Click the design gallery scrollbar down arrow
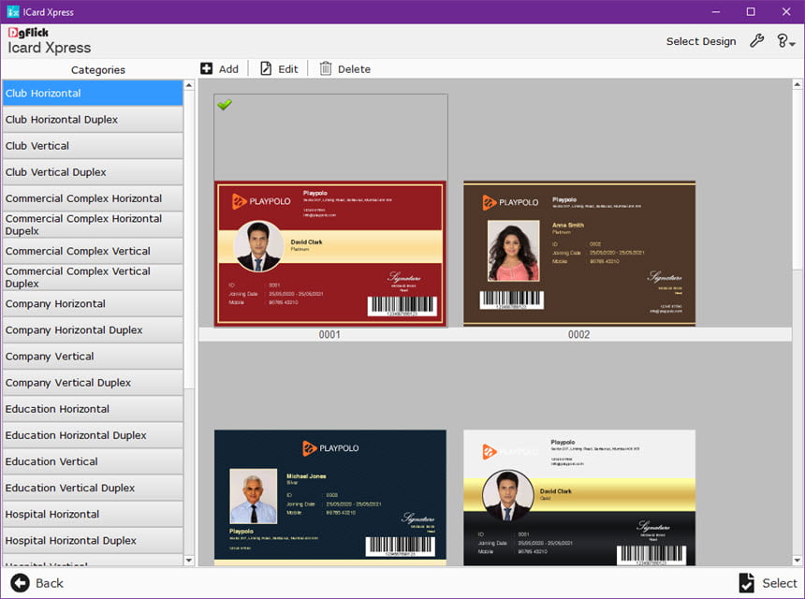This screenshot has height=599, width=805. (x=798, y=561)
